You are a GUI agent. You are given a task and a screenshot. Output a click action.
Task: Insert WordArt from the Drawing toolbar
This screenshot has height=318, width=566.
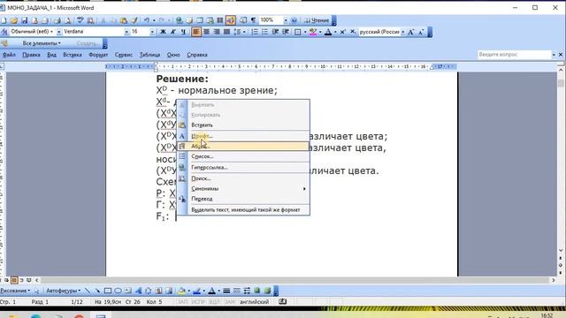[138, 291]
